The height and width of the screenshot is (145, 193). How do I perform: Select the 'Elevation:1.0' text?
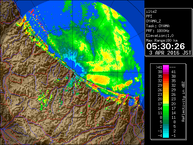click(160, 36)
